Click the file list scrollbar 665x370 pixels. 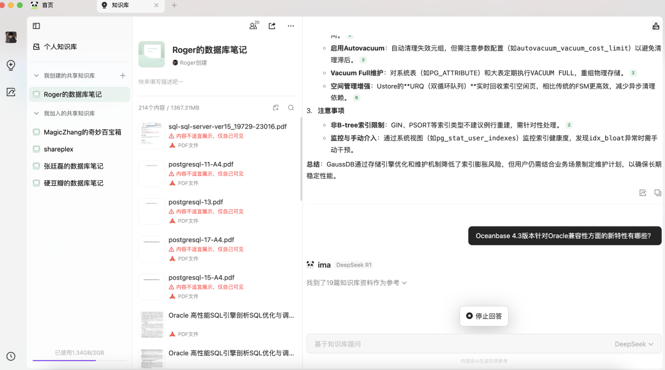301,159
